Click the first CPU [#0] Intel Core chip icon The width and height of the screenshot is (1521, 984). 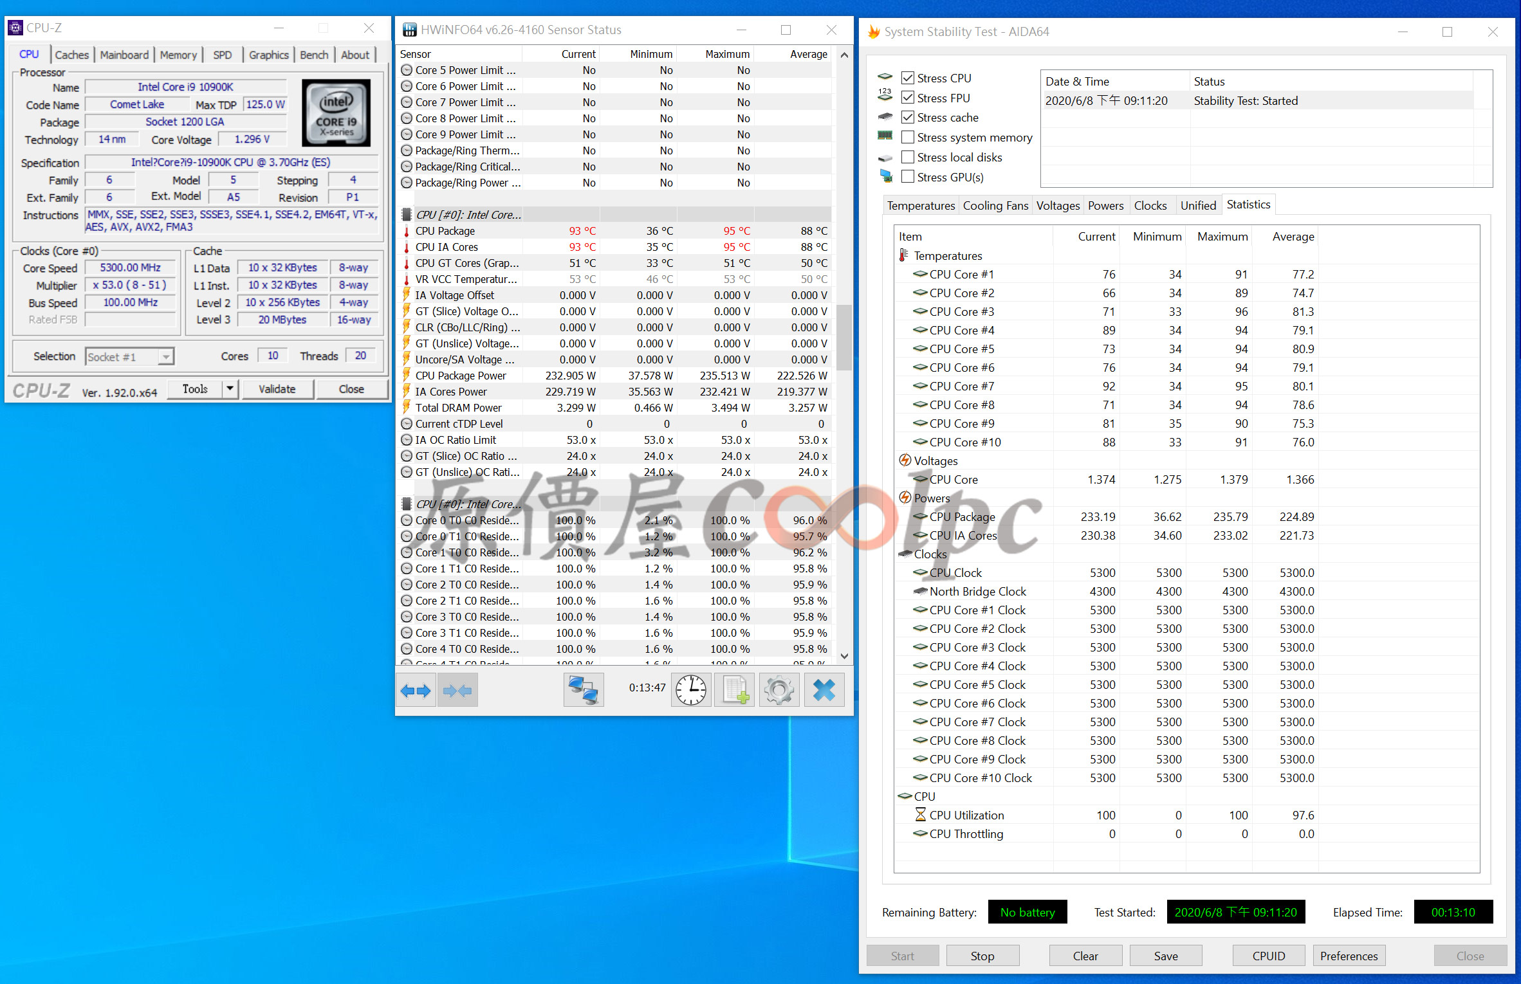click(407, 215)
